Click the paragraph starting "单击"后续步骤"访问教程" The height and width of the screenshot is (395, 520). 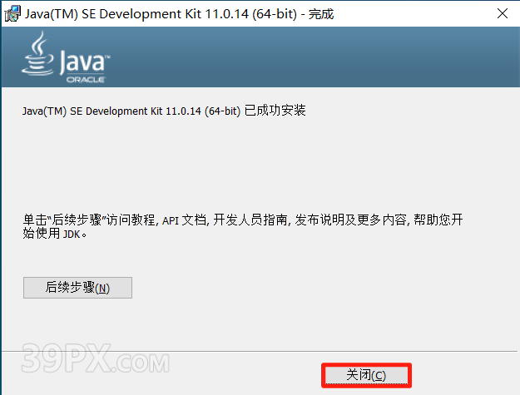242,226
